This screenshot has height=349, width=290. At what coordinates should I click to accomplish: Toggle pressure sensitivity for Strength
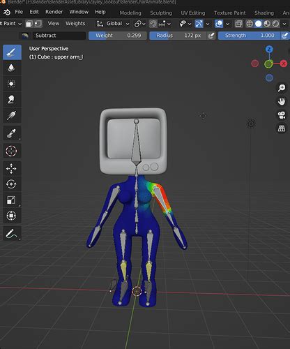(284, 36)
